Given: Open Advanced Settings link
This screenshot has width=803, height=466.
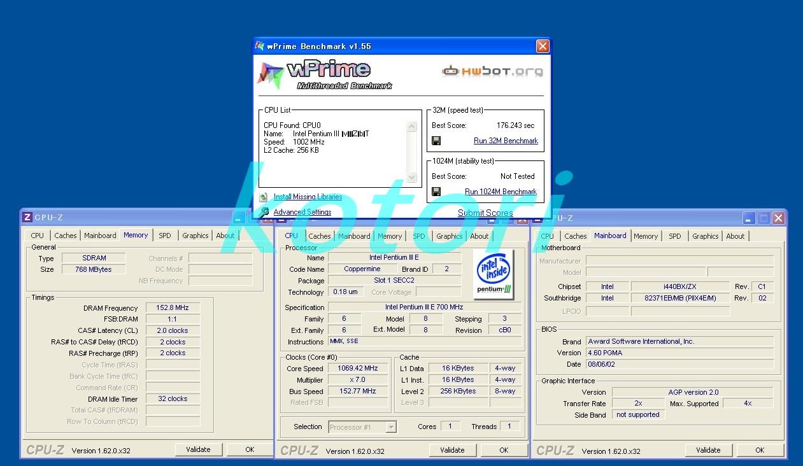Looking at the screenshot, I should pos(302,212).
